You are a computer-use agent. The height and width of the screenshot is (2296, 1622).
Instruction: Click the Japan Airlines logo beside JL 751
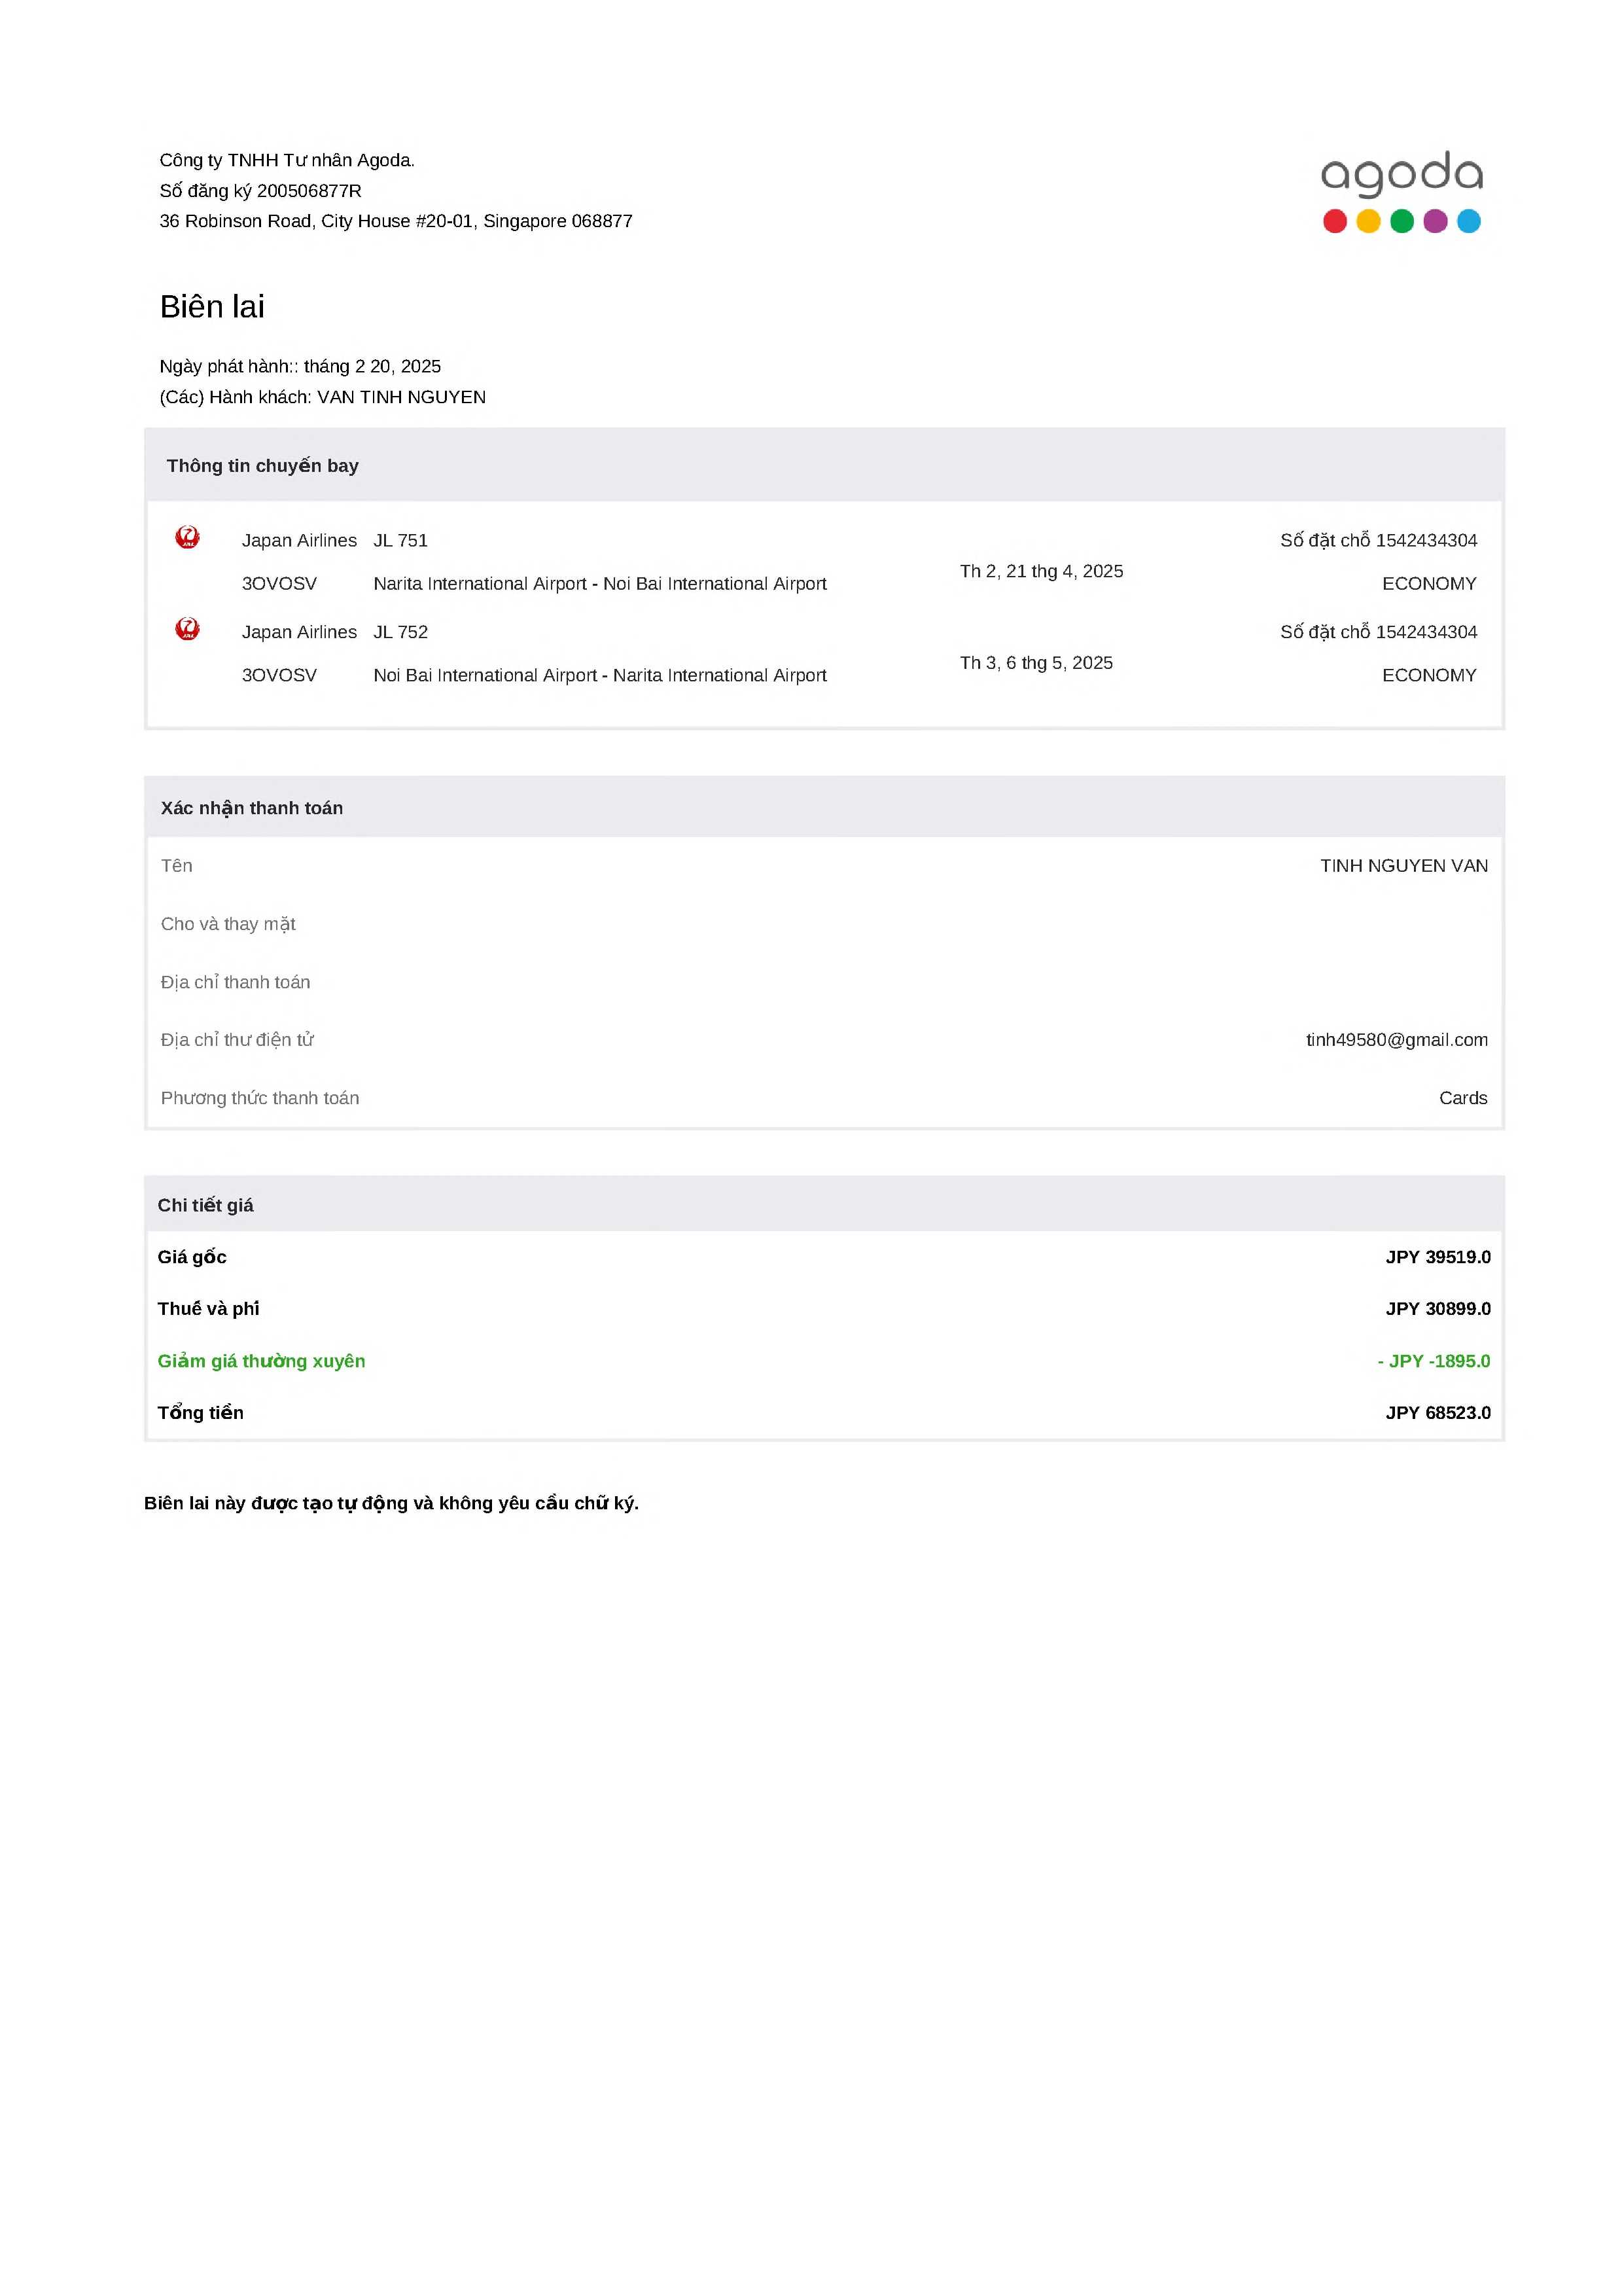pos(187,537)
